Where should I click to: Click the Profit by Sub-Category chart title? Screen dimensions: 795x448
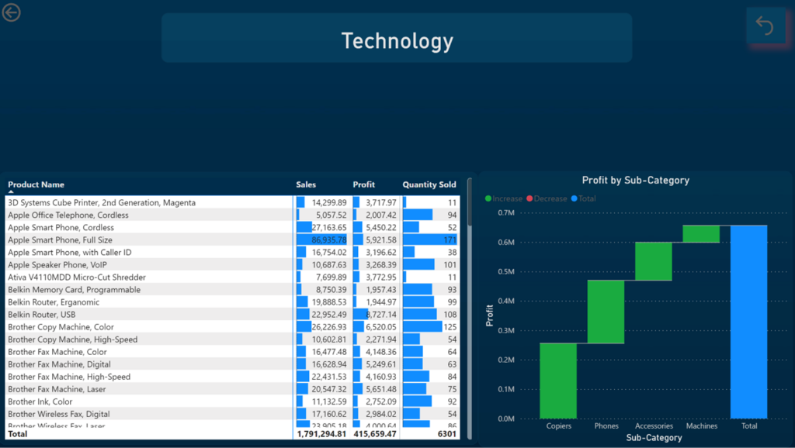pos(635,181)
